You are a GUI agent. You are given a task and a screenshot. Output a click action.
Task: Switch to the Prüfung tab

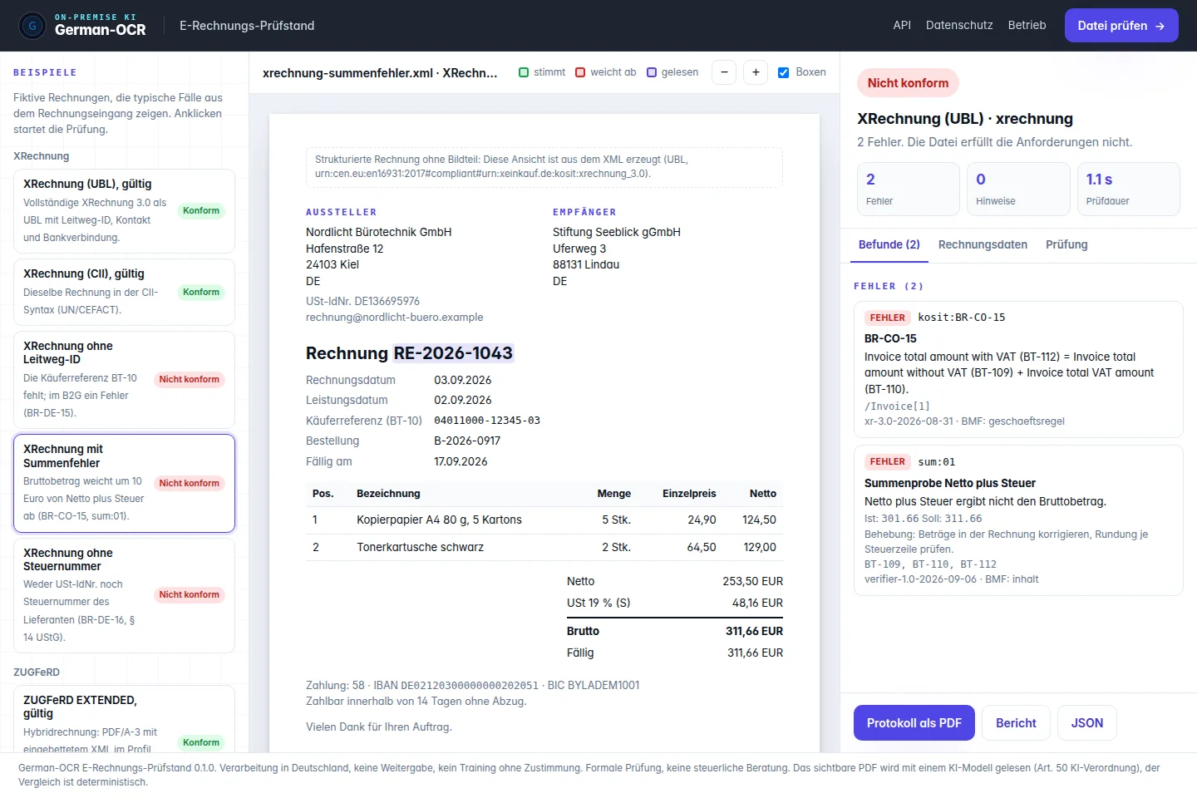coord(1066,244)
